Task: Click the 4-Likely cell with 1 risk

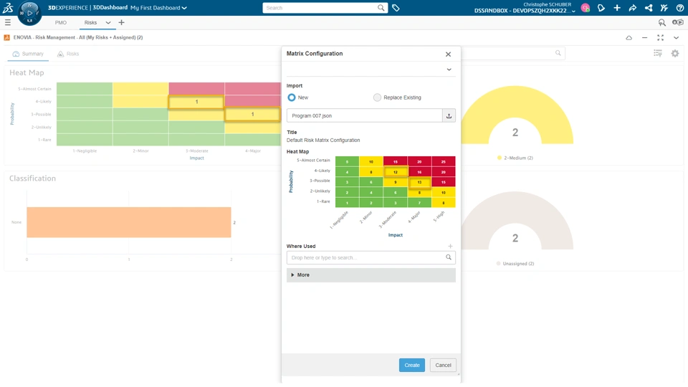Action: click(196, 102)
